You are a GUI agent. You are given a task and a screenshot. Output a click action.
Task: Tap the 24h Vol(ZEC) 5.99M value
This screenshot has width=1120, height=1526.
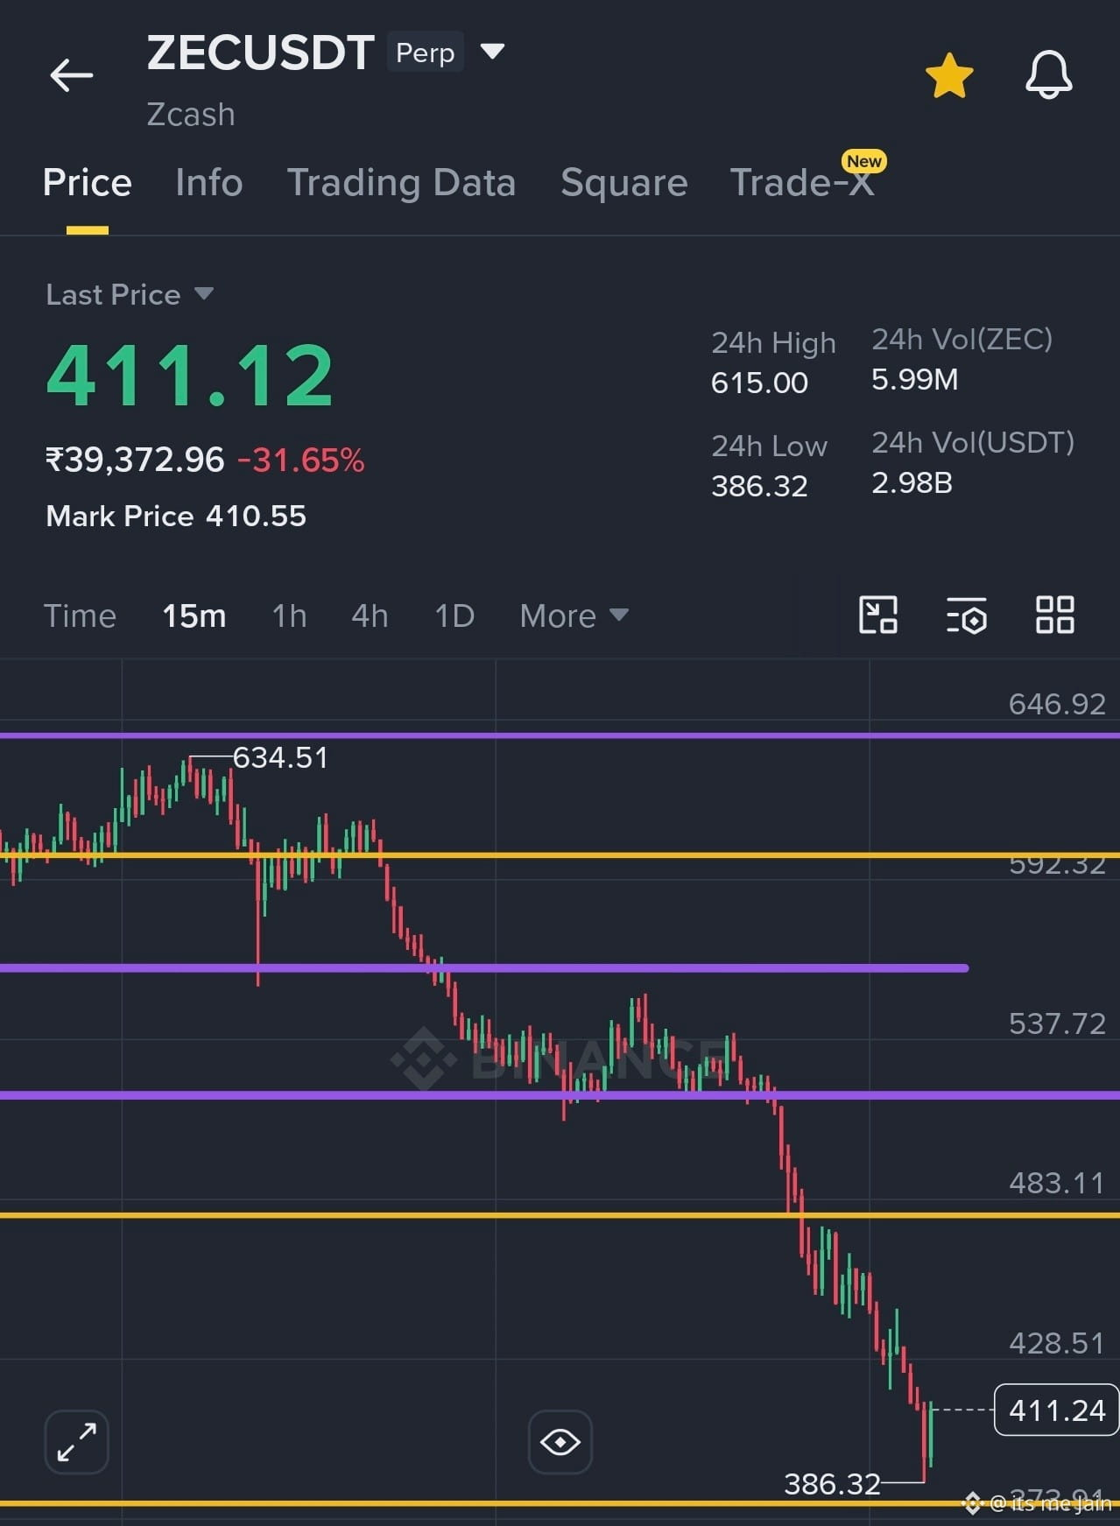(x=915, y=379)
